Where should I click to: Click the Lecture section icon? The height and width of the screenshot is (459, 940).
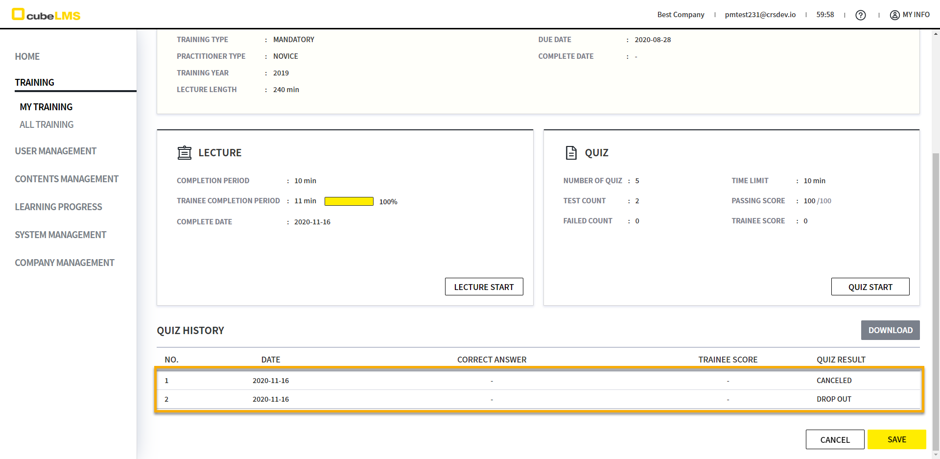pyautogui.click(x=185, y=153)
